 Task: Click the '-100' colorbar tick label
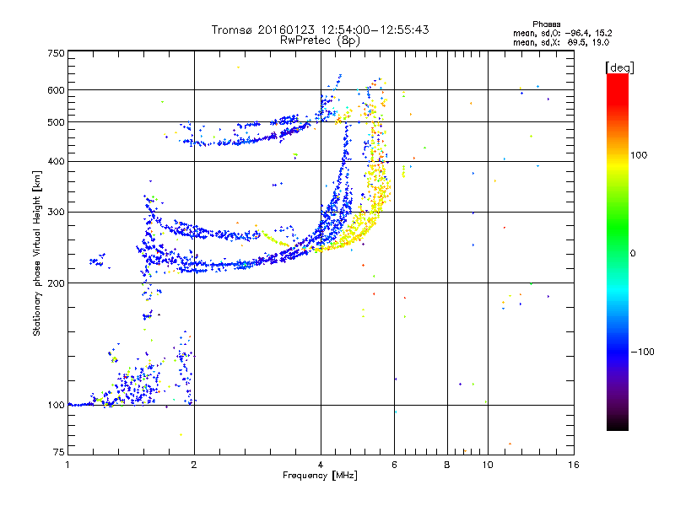[x=642, y=352]
